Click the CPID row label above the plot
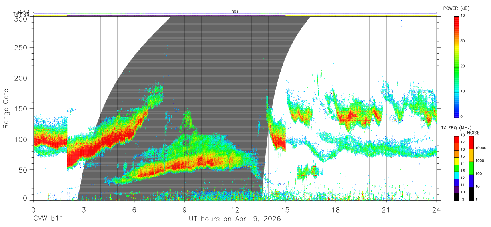The height and width of the screenshot is (227, 491). [x=24, y=12]
